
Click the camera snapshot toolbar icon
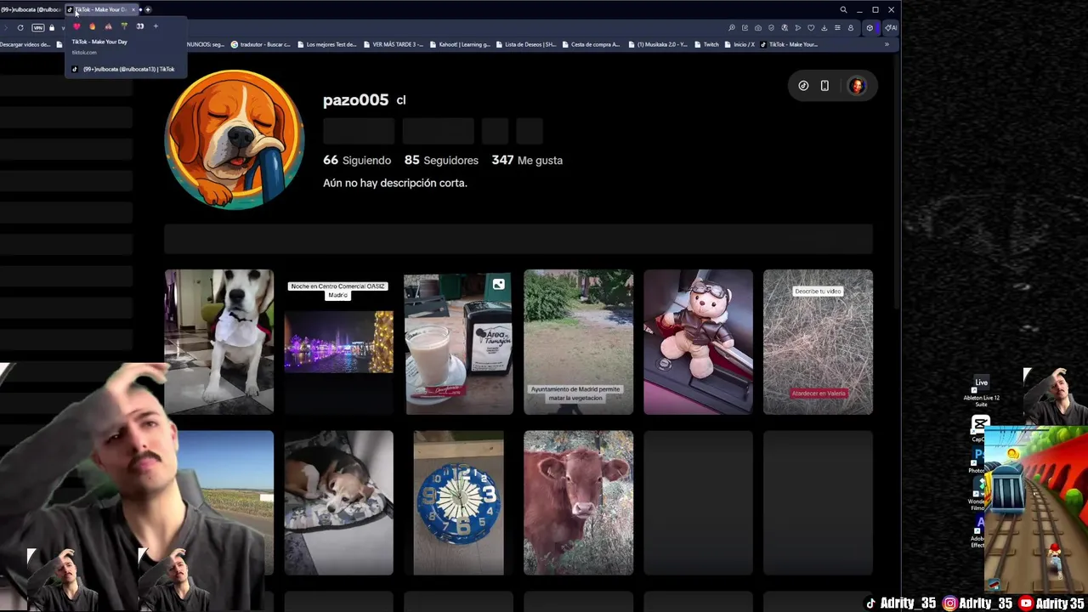click(758, 27)
